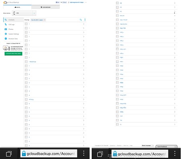Click the green activate free trial button
This screenshot has width=181, height=159.
coord(13,54)
